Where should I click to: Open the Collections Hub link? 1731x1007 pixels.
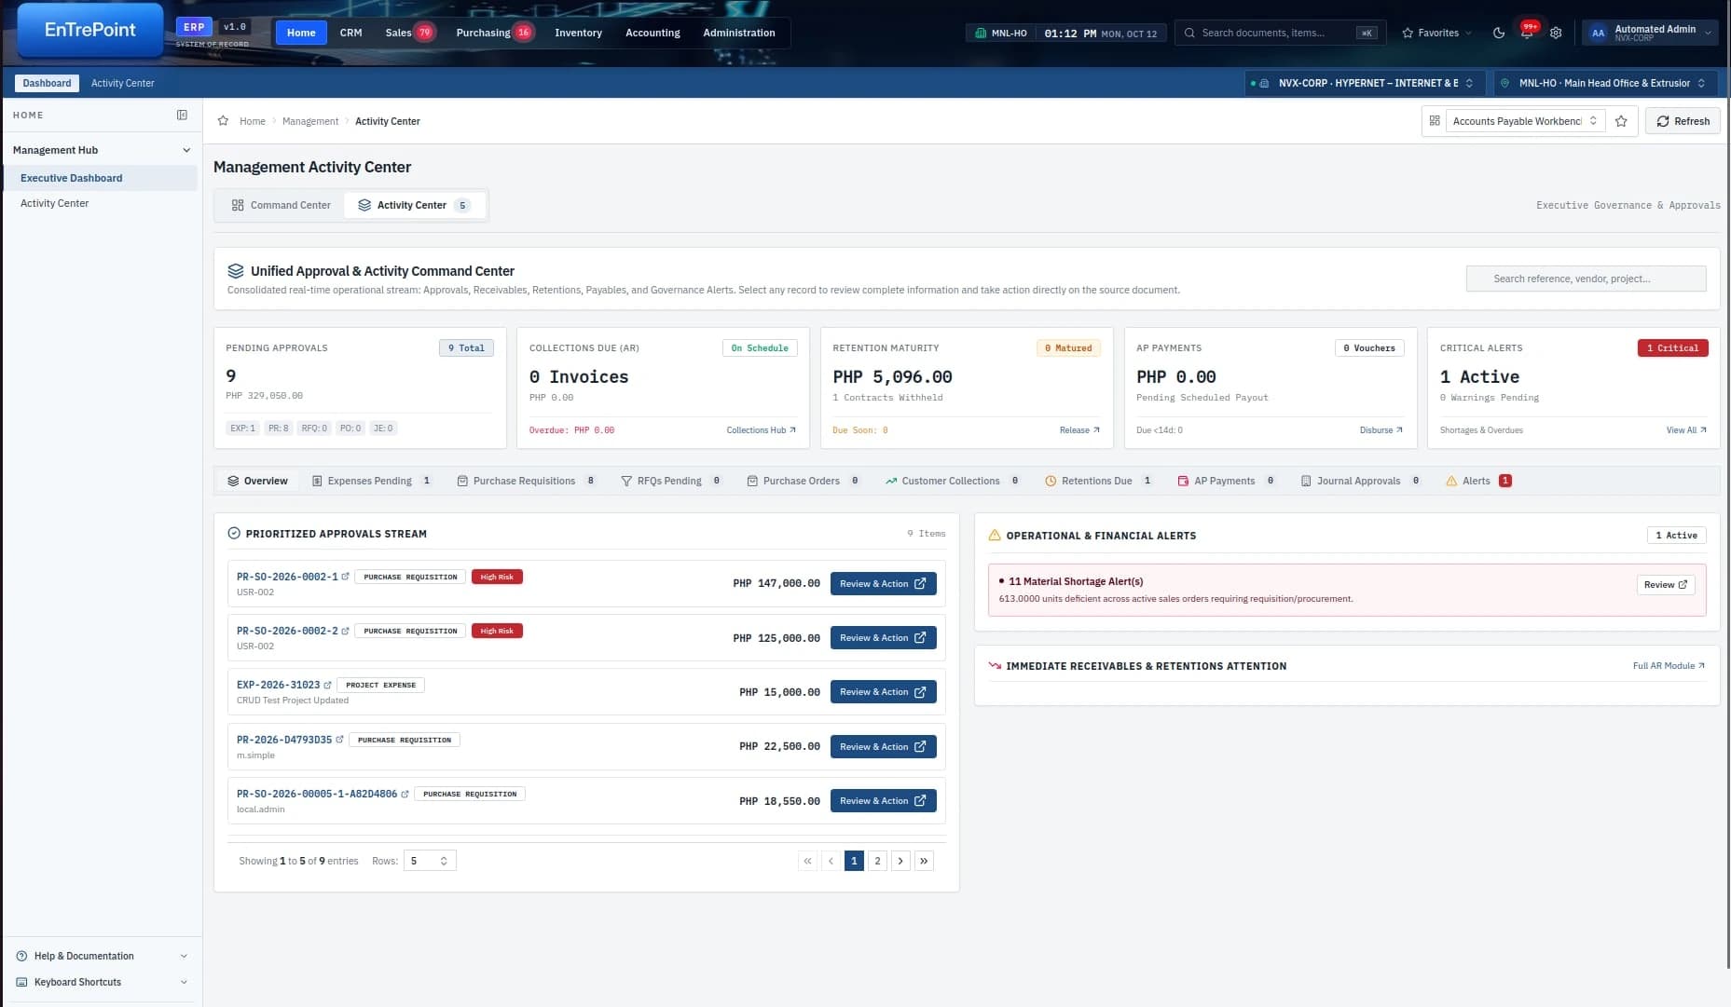(762, 430)
